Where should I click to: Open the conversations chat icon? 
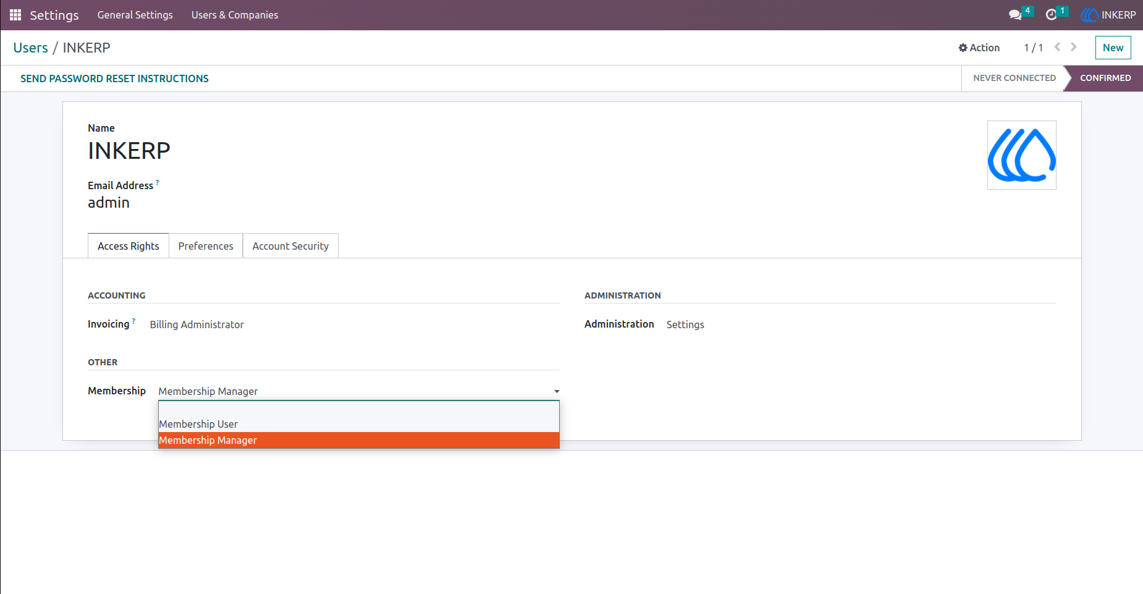pyautogui.click(x=1015, y=15)
